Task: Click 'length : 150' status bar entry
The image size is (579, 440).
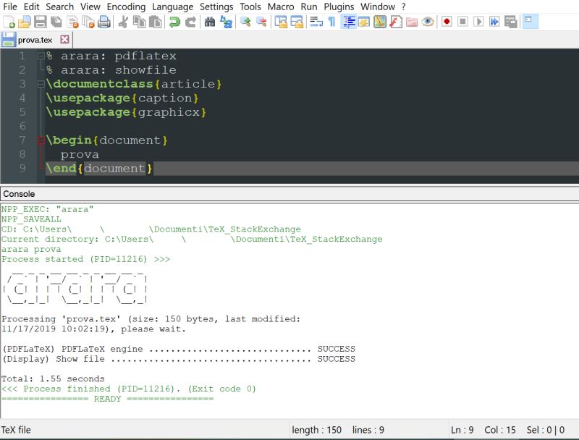Action: 316,430
